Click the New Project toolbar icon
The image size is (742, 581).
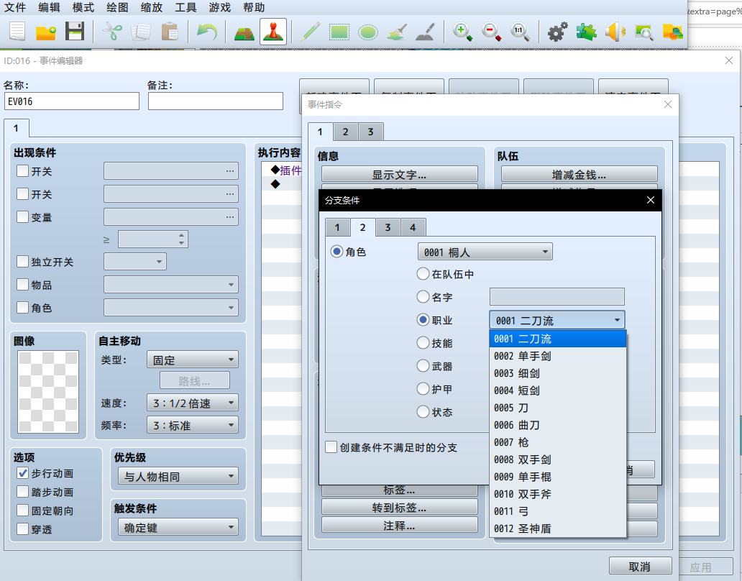[17, 32]
